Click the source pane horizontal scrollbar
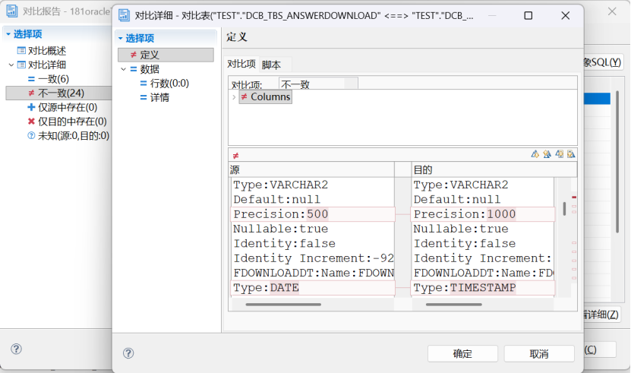This screenshot has height=373, width=631. [x=283, y=305]
